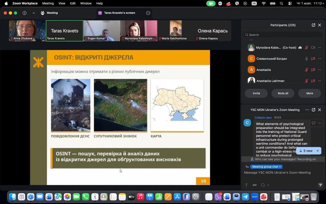Open more options for Anastasiia Lakhman
The image size is (326, 204).
pos(319,81)
